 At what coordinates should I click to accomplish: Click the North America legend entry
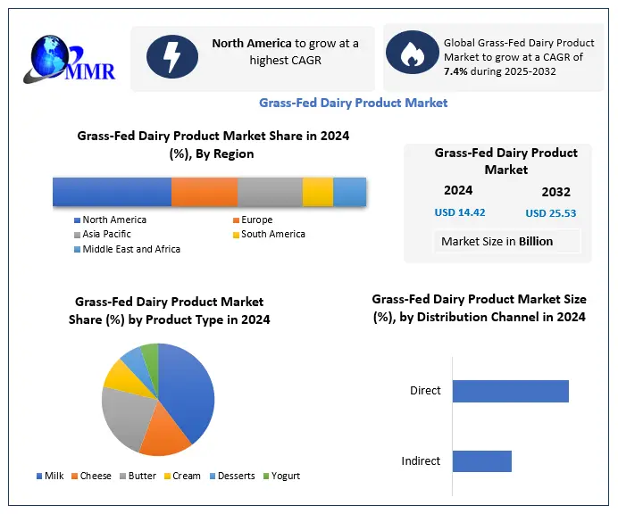113,220
